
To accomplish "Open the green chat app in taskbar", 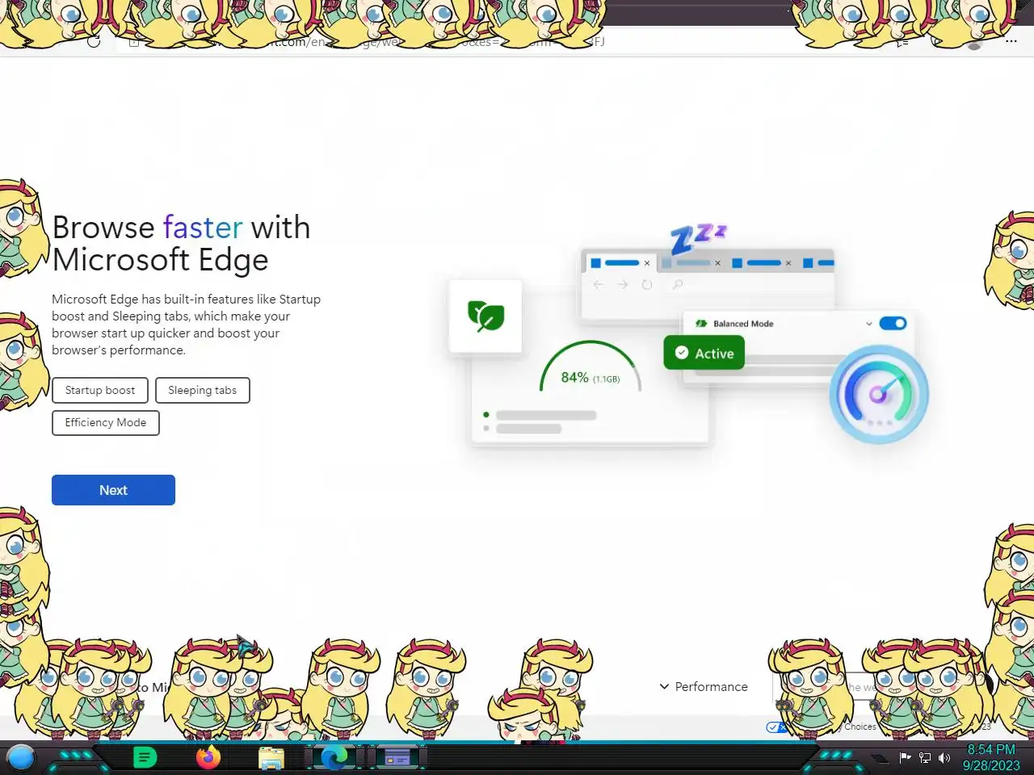I will pos(145,757).
